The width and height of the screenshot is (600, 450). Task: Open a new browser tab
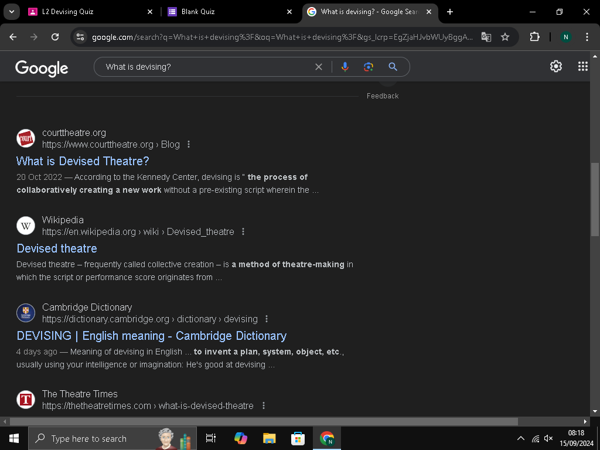(x=450, y=12)
